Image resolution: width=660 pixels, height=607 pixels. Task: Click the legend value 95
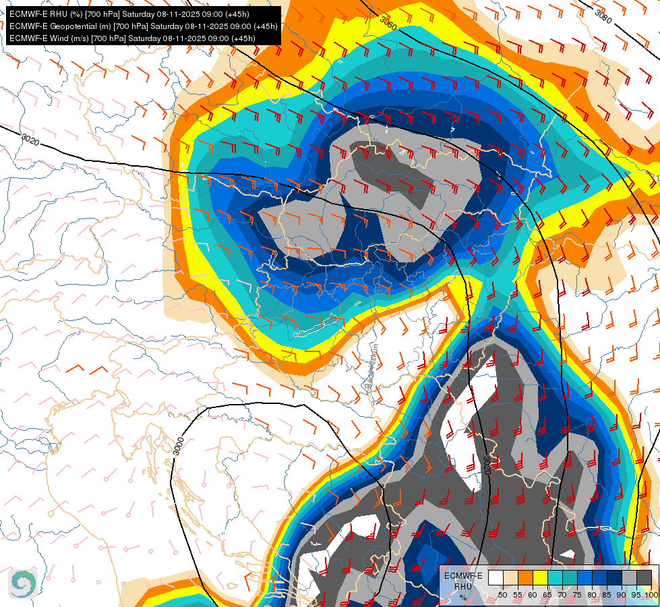tap(636, 595)
